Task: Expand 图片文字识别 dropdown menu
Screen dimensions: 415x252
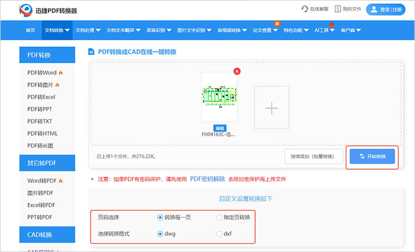Action: coord(194,30)
